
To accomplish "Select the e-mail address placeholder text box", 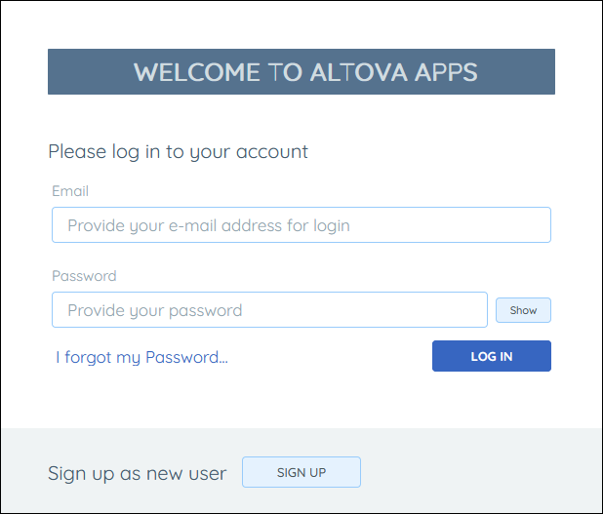I will point(301,225).
